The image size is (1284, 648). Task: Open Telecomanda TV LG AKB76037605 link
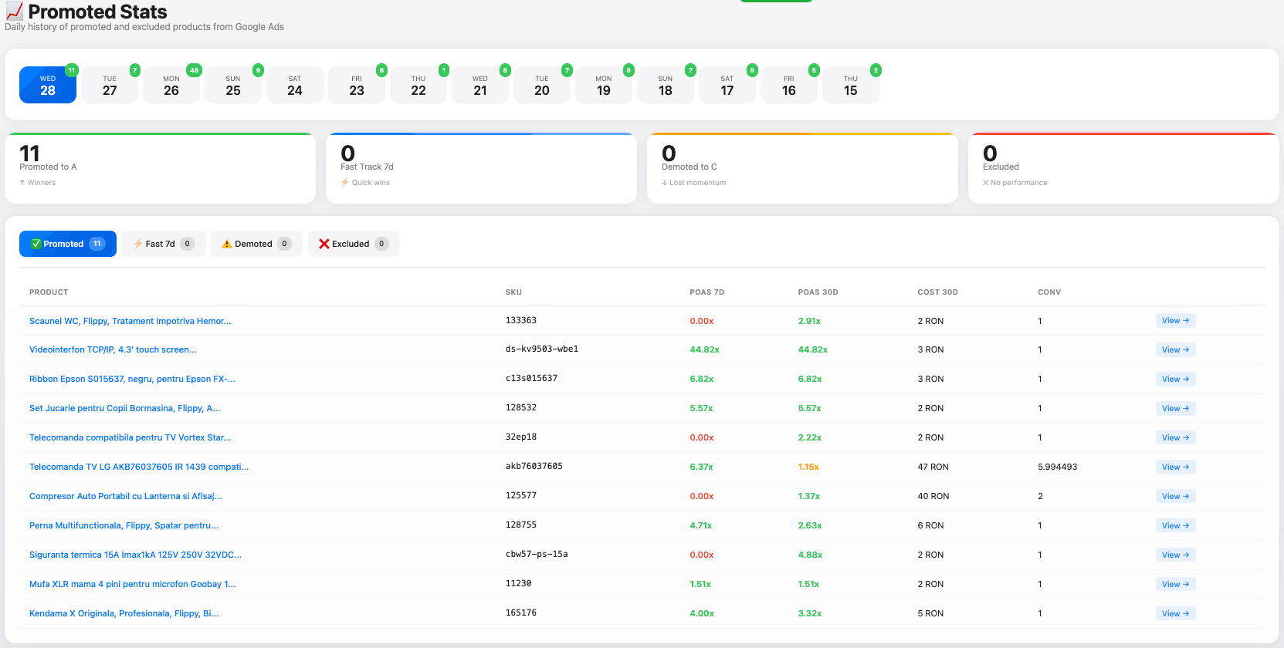coord(139,467)
